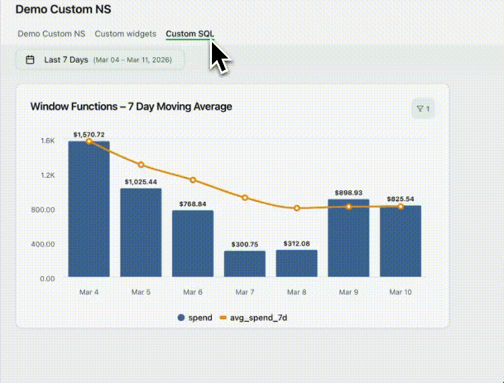Click the moving average point above Mar 7
504x383 pixels.
click(x=245, y=198)
